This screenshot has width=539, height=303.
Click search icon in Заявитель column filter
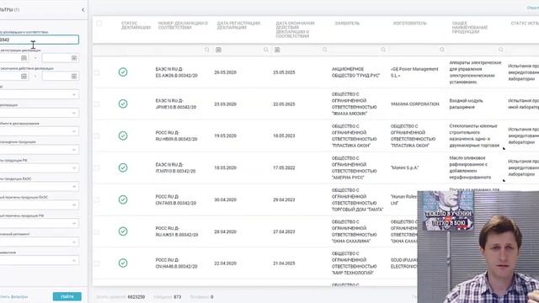click(x=383, y=50)
